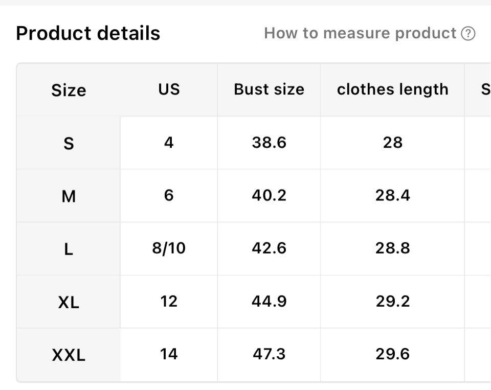Viewport: 491px width, 390px height.
Task: Click the question mark help icon
Action: point(468,34)
